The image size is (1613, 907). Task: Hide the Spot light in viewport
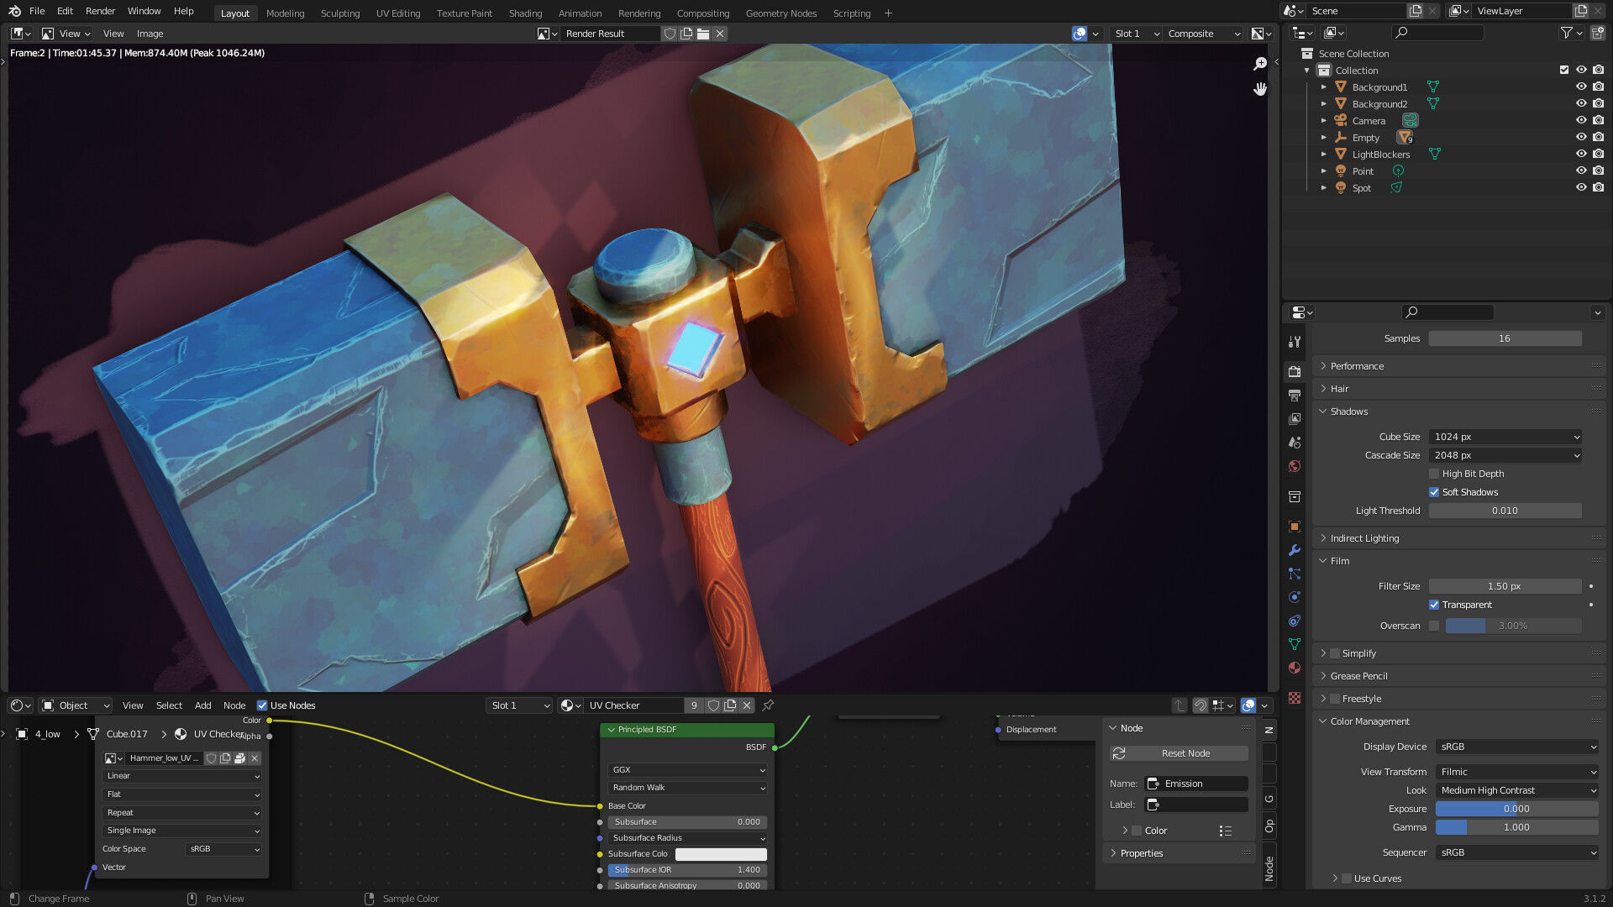(x=1581, y=187)
